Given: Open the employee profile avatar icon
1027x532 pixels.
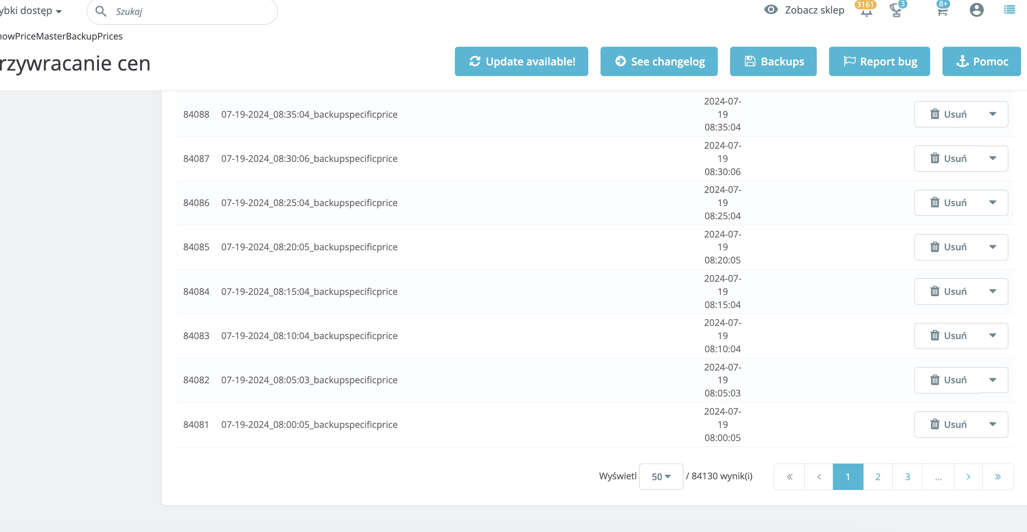Looking at the screenshot, I should pyautogui.click(x=976, y=10).
